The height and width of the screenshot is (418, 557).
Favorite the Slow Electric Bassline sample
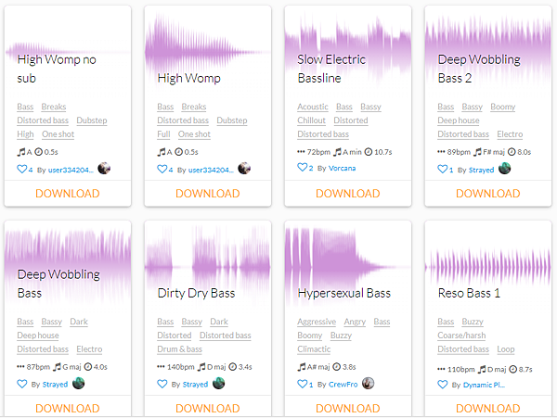[303, 167]
